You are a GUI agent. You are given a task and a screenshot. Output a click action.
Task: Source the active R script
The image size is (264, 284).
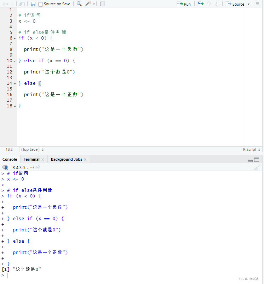point(235,4)
